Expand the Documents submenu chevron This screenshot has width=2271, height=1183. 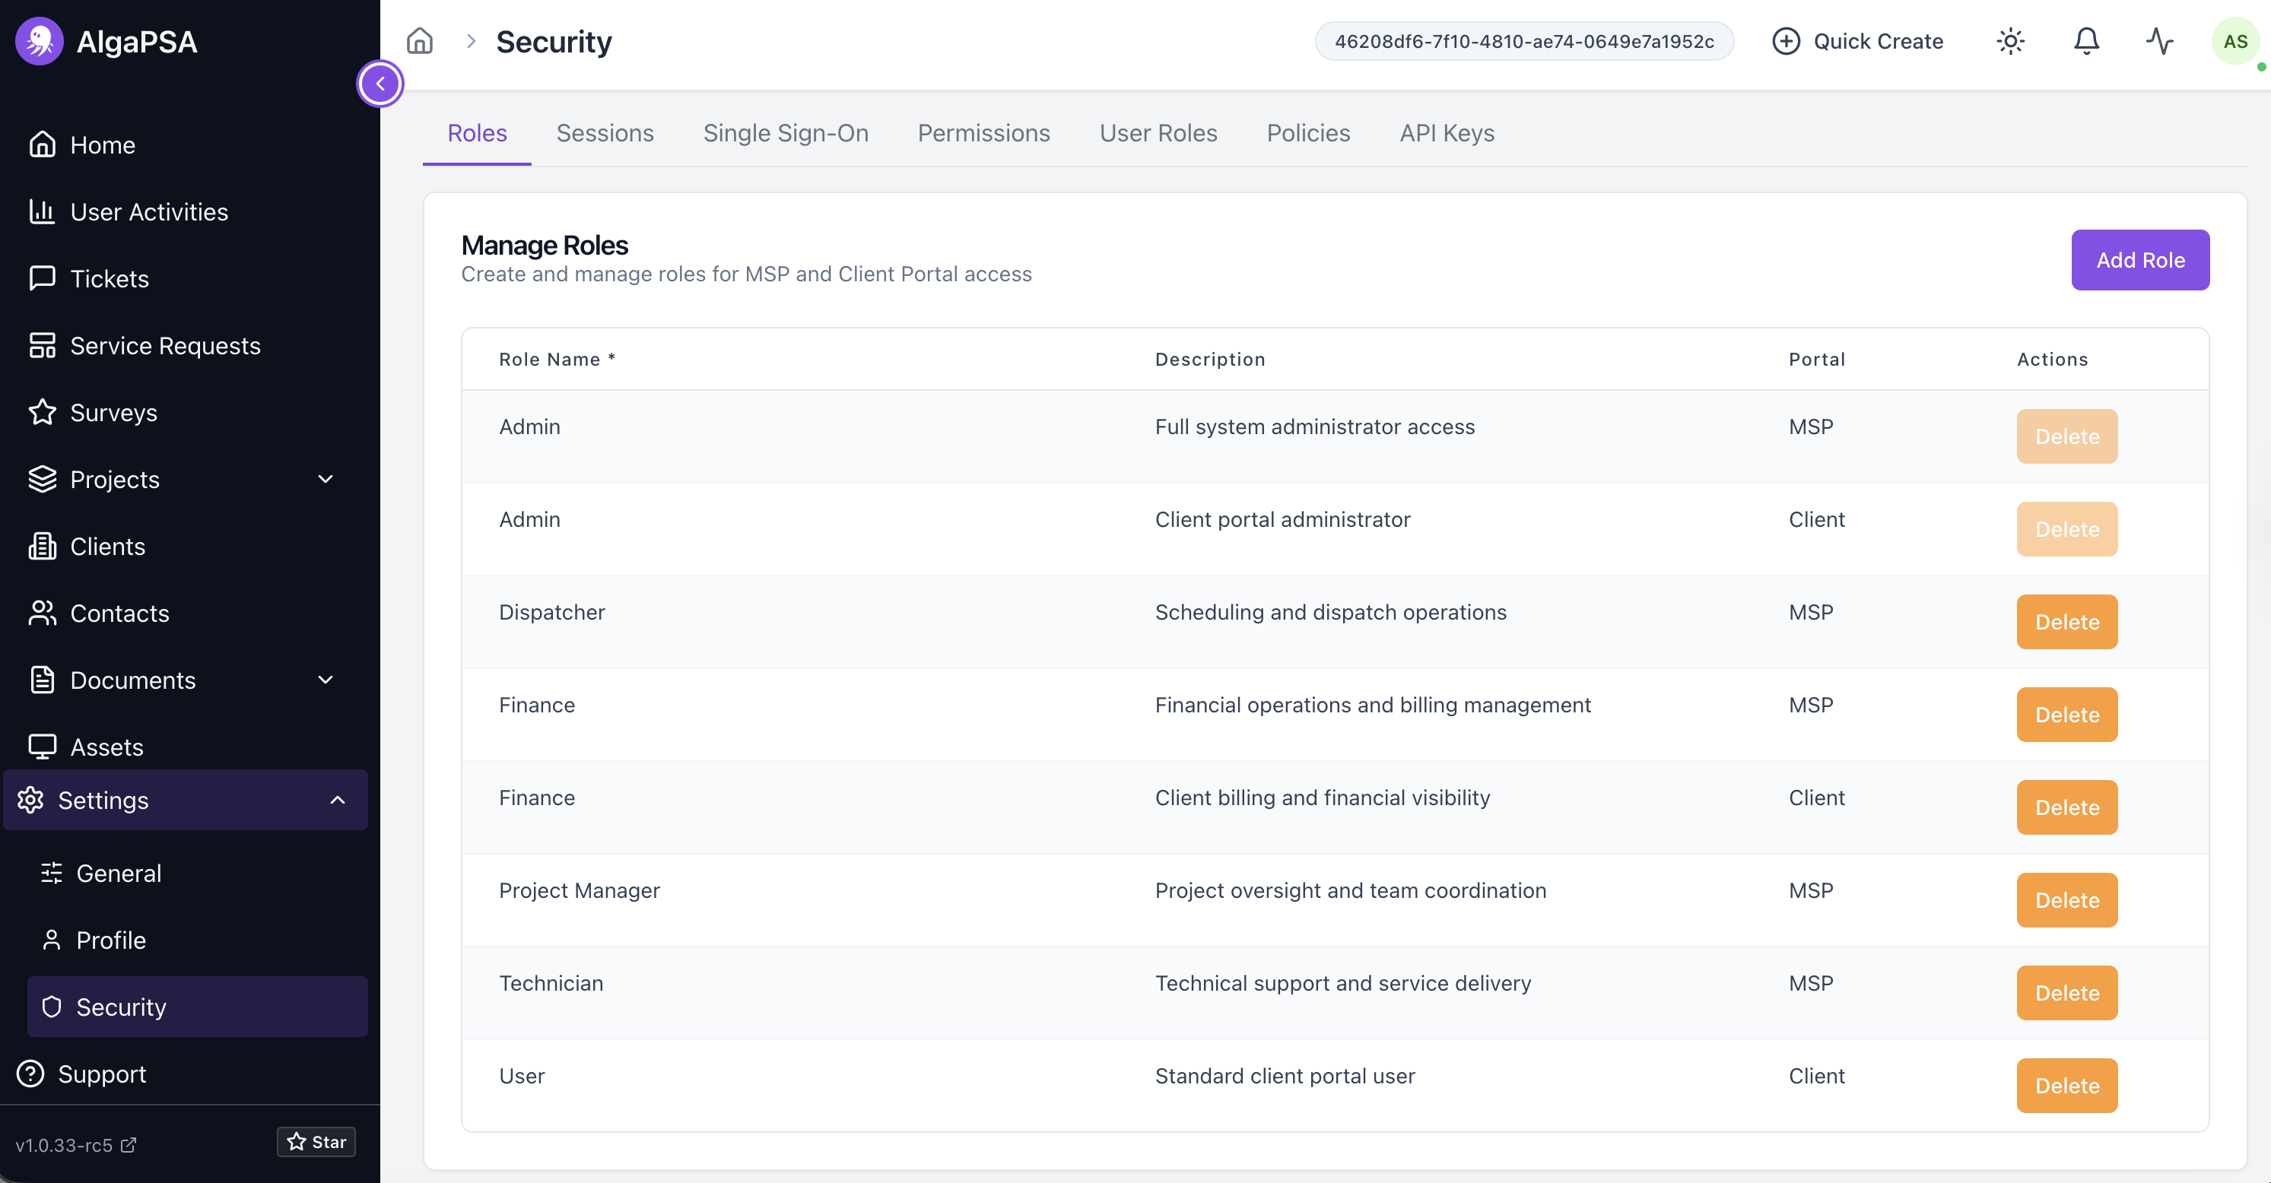(326, 680)
